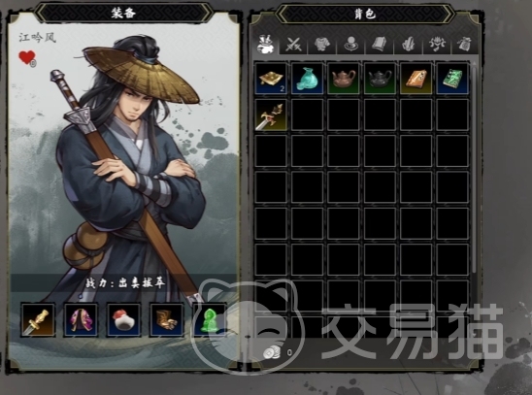Click the gold tray item with count 2

271,79
